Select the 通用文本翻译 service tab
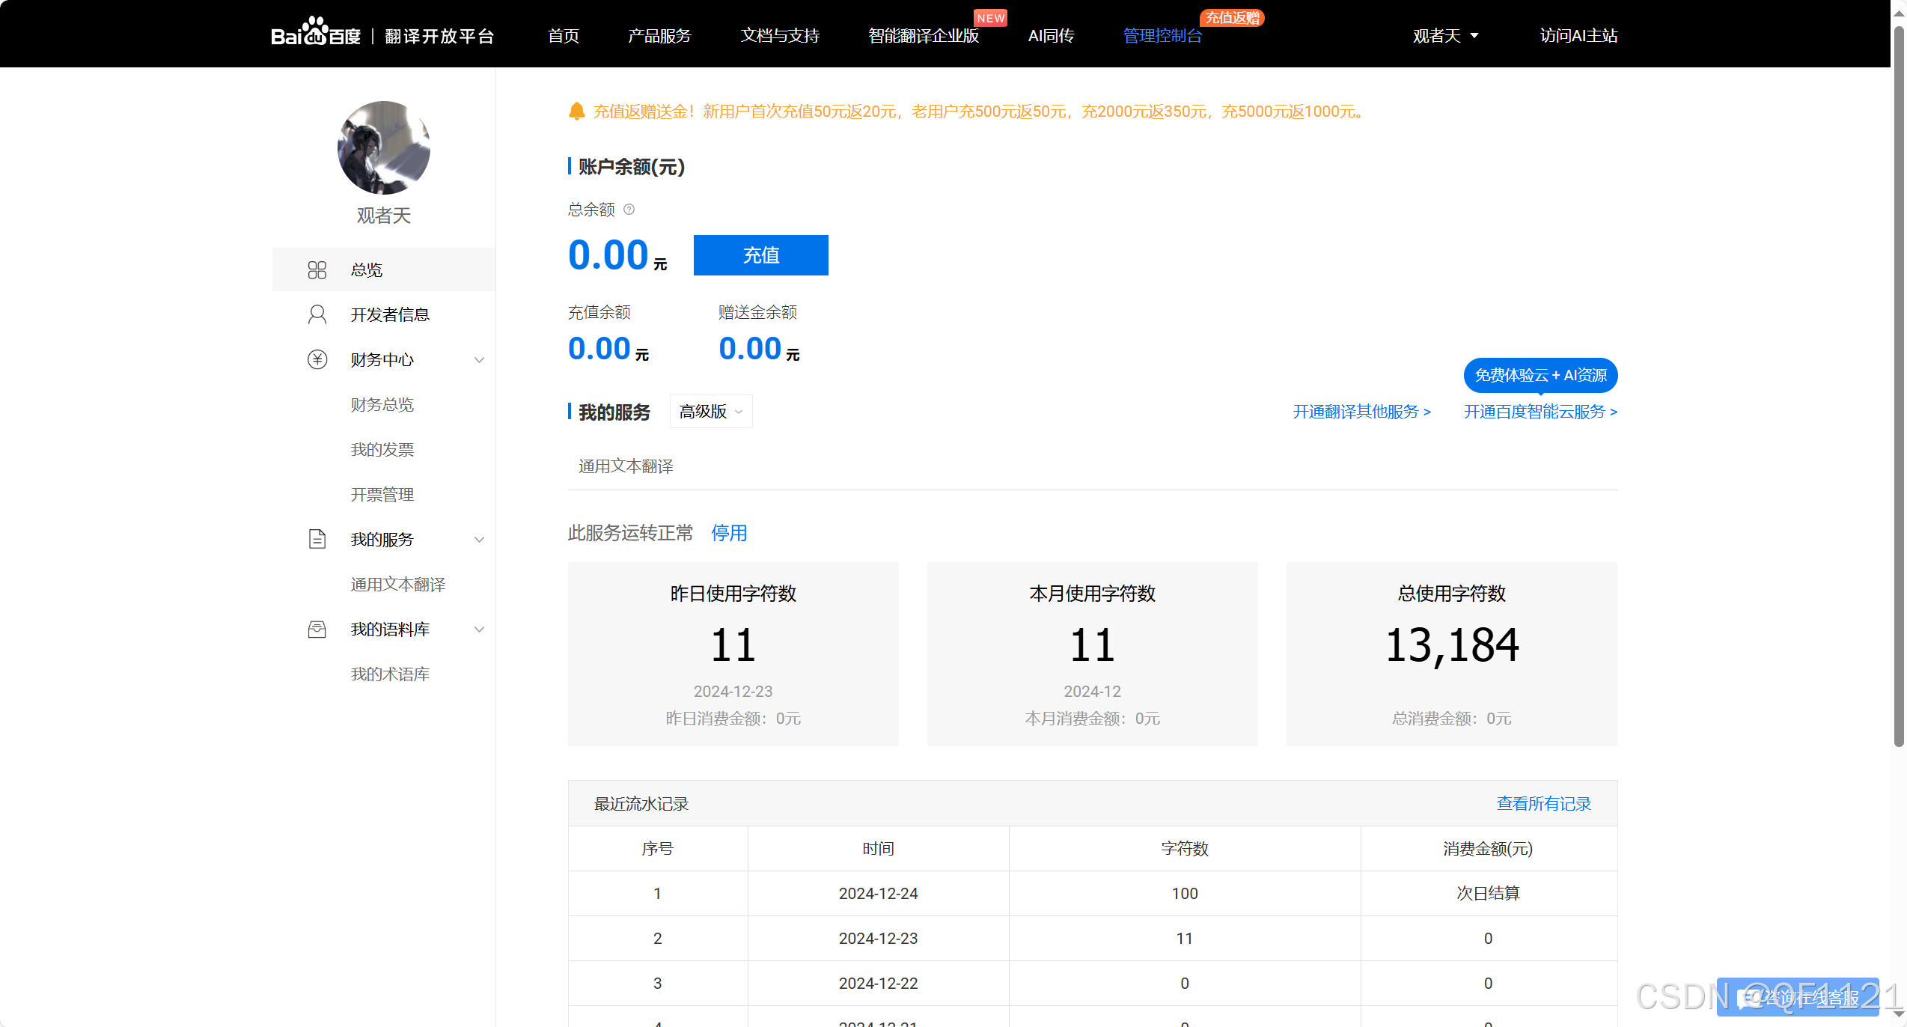Viewport: 1907px width, 1027px height. (626, 466)
